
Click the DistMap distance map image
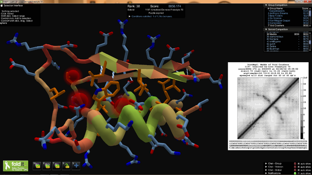pyautogui.click(x=268, y=108)
